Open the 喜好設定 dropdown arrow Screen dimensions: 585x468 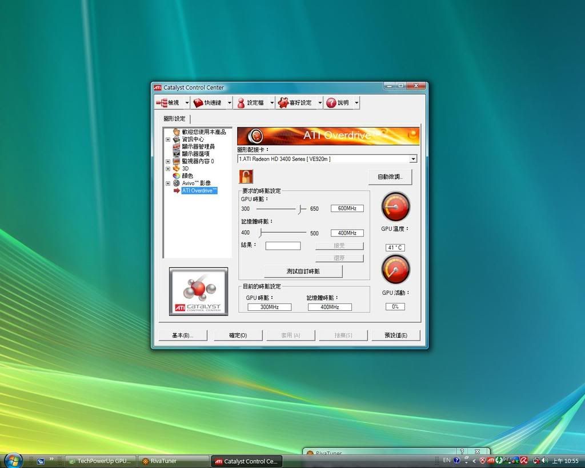[x=320, y=103]
